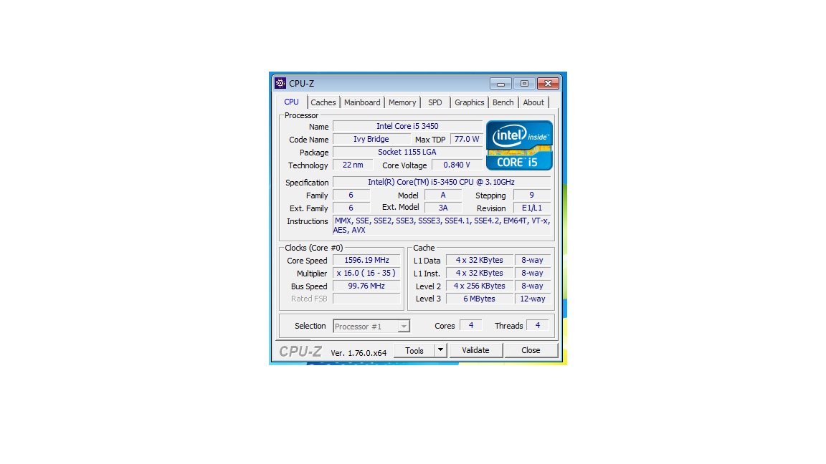Close CPU-Z with the red X button
This screenshot has width=826, height=464.
pyautogui.click(x=548, y=84)
